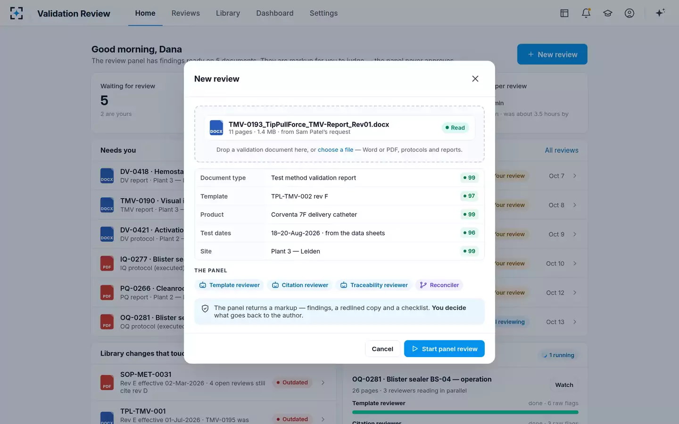Click the PQ-0266 Cleanroom PDF icon
This screenshot has height=424, width=679.
tap(107, 293)
